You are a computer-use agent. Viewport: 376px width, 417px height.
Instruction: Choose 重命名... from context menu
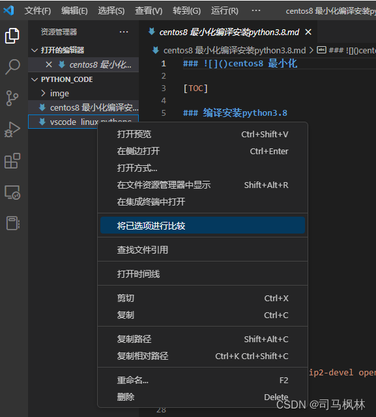[x=203, y=381]
